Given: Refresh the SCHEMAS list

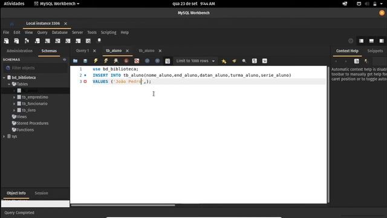Looking at the screenshot, I should coord(65,59).
